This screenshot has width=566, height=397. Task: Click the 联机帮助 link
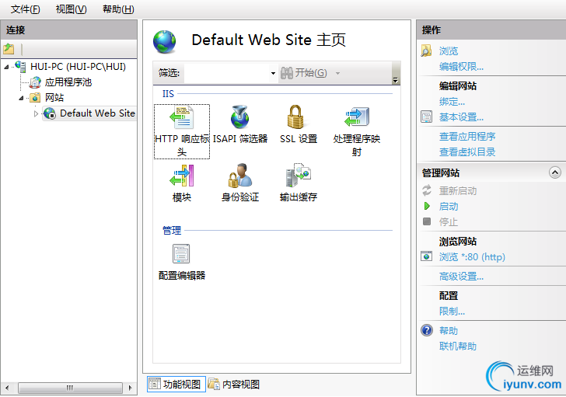(458, 347)
